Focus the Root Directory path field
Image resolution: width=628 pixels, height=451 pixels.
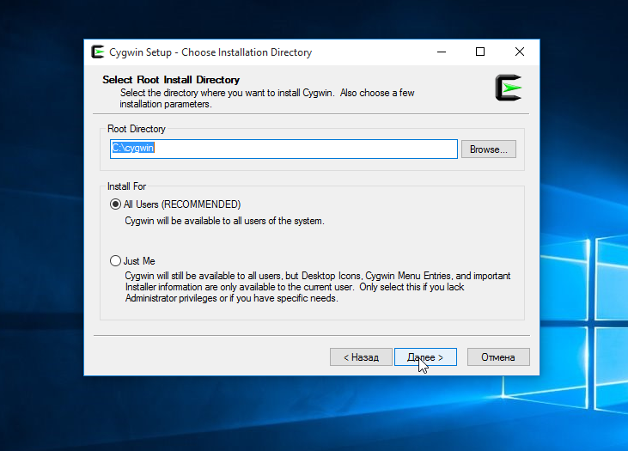[x=284, y=149]
